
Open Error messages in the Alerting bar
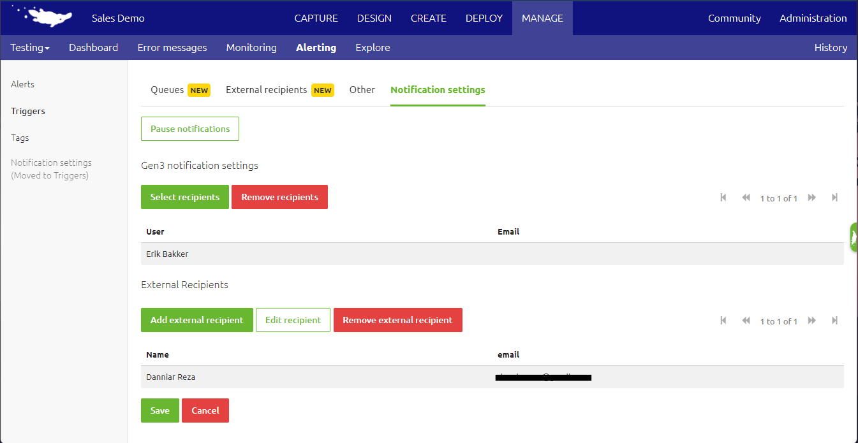(x=172, y=47)
